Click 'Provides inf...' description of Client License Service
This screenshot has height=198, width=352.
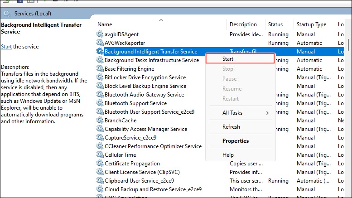[246, 172]
